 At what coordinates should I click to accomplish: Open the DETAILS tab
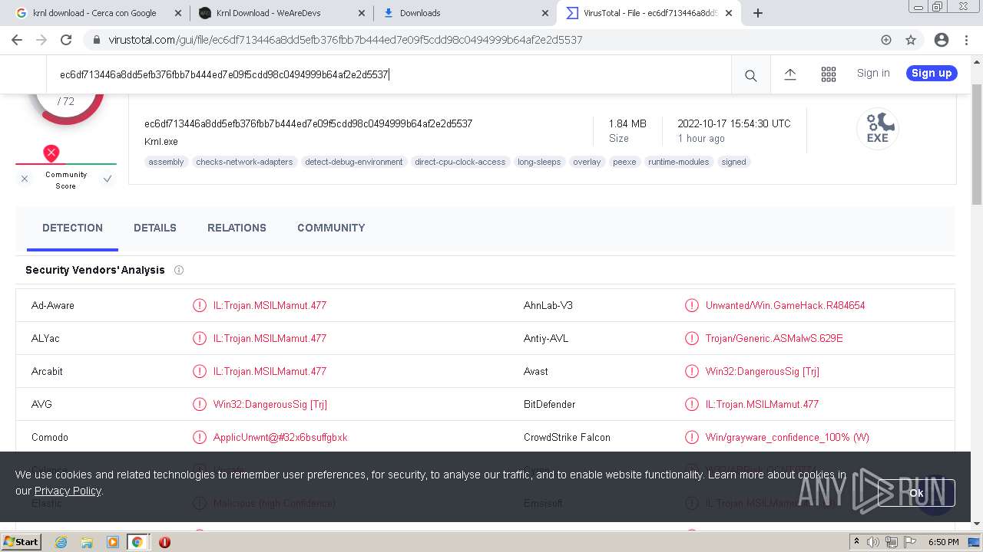pos(155,228)
